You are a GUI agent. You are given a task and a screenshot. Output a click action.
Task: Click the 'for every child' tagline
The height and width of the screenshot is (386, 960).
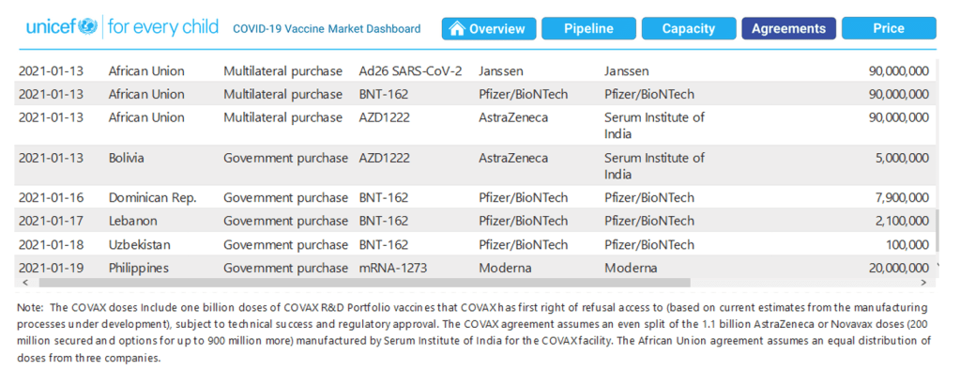coord(163,27)
